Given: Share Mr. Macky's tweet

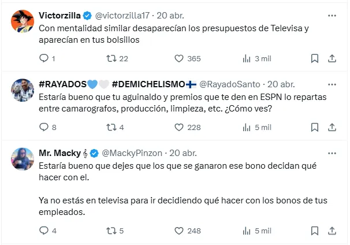Looking at the screenshot, I should 332,231.
